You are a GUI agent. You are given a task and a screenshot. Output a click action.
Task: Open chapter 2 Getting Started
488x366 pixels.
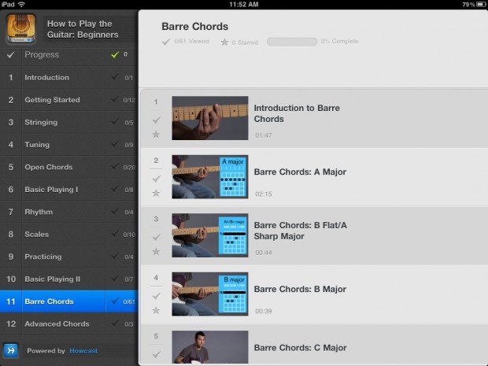pos(69,100)
